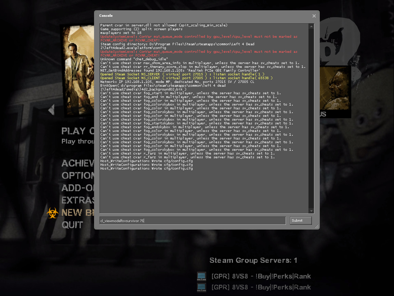Click the nav_show_area_info cheat line
This screenshot has width=394, height=296.
click(x=200, y=63)
